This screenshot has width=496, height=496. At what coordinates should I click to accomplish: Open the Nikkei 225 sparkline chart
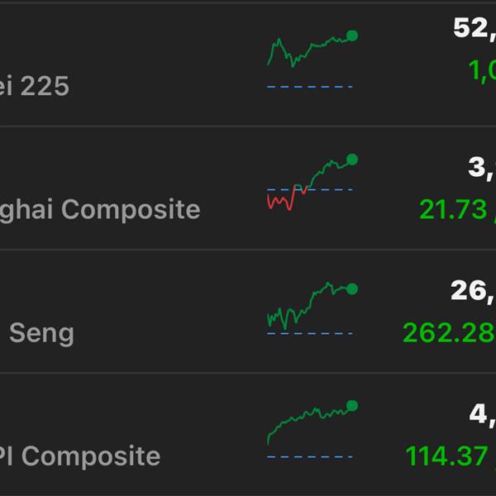pyautogui.click(x=310, y=58)
